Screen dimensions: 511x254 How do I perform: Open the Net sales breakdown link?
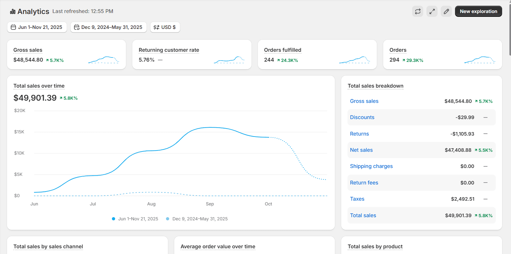click(x=361, y=150)
